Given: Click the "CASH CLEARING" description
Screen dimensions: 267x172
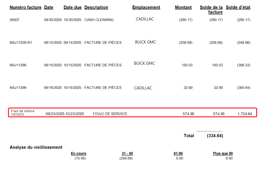Looking at the screenshot, I should pos(99,20).
